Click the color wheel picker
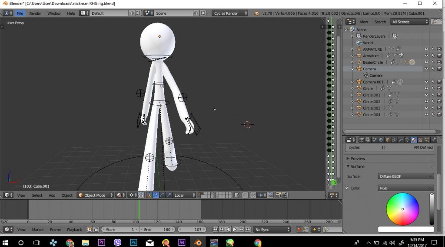This screenshot has height=247, width=445. [402, 209]
